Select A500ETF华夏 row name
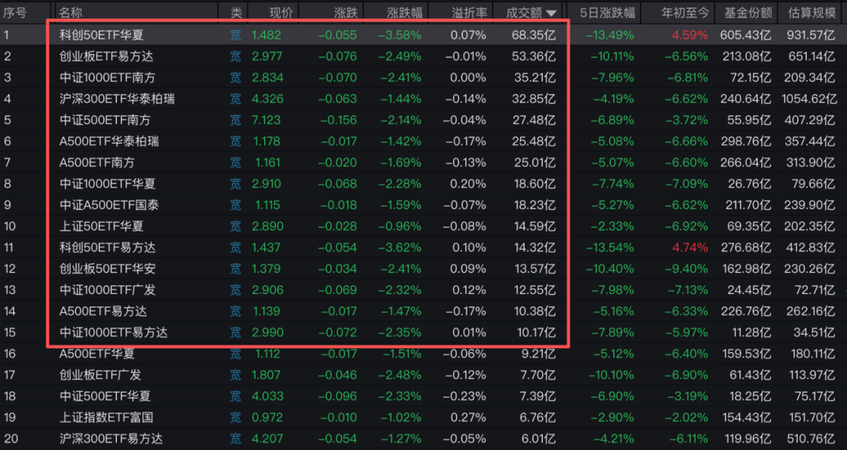The width and height of the screenshot is (847, 450). coord(96,354)
